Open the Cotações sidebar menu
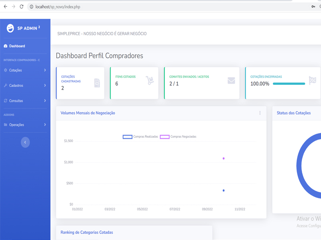Viewport: 321px width, 240px height. 25,70
